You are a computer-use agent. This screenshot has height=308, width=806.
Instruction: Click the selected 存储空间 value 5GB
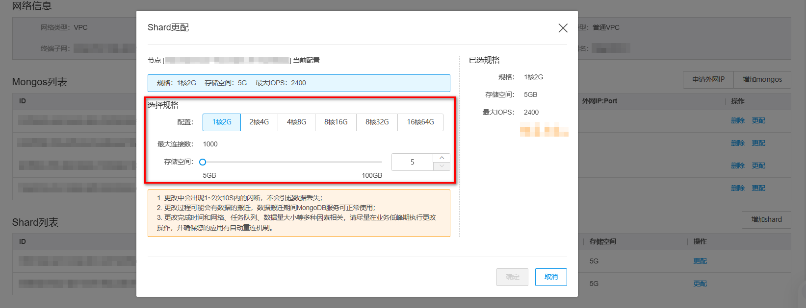pyautogui.click(x=530, y=95)
